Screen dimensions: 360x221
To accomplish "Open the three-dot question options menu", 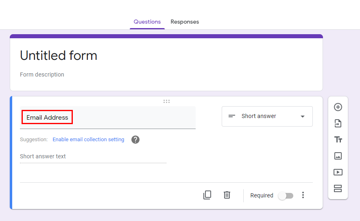I will (x=303, y=195).
